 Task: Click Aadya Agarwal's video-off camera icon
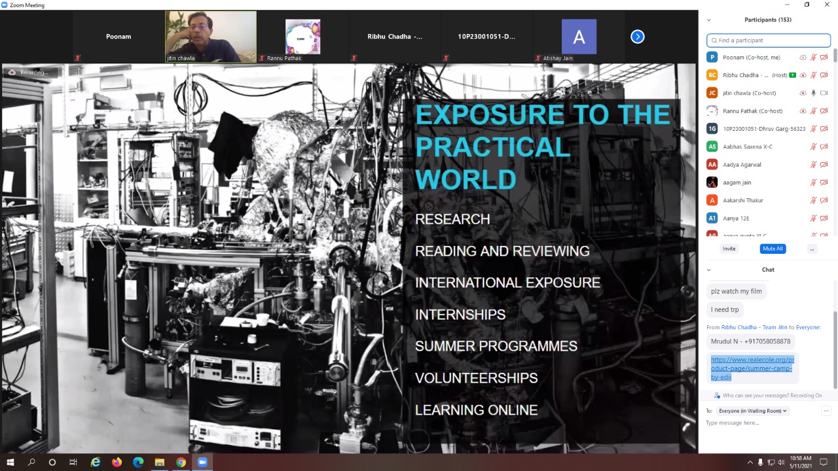[824, 164]
